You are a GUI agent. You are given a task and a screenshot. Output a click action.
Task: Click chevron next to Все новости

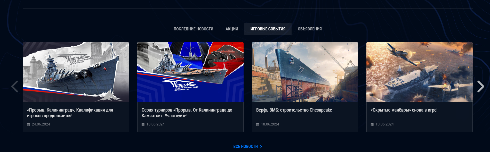click(x=261, y=147)
